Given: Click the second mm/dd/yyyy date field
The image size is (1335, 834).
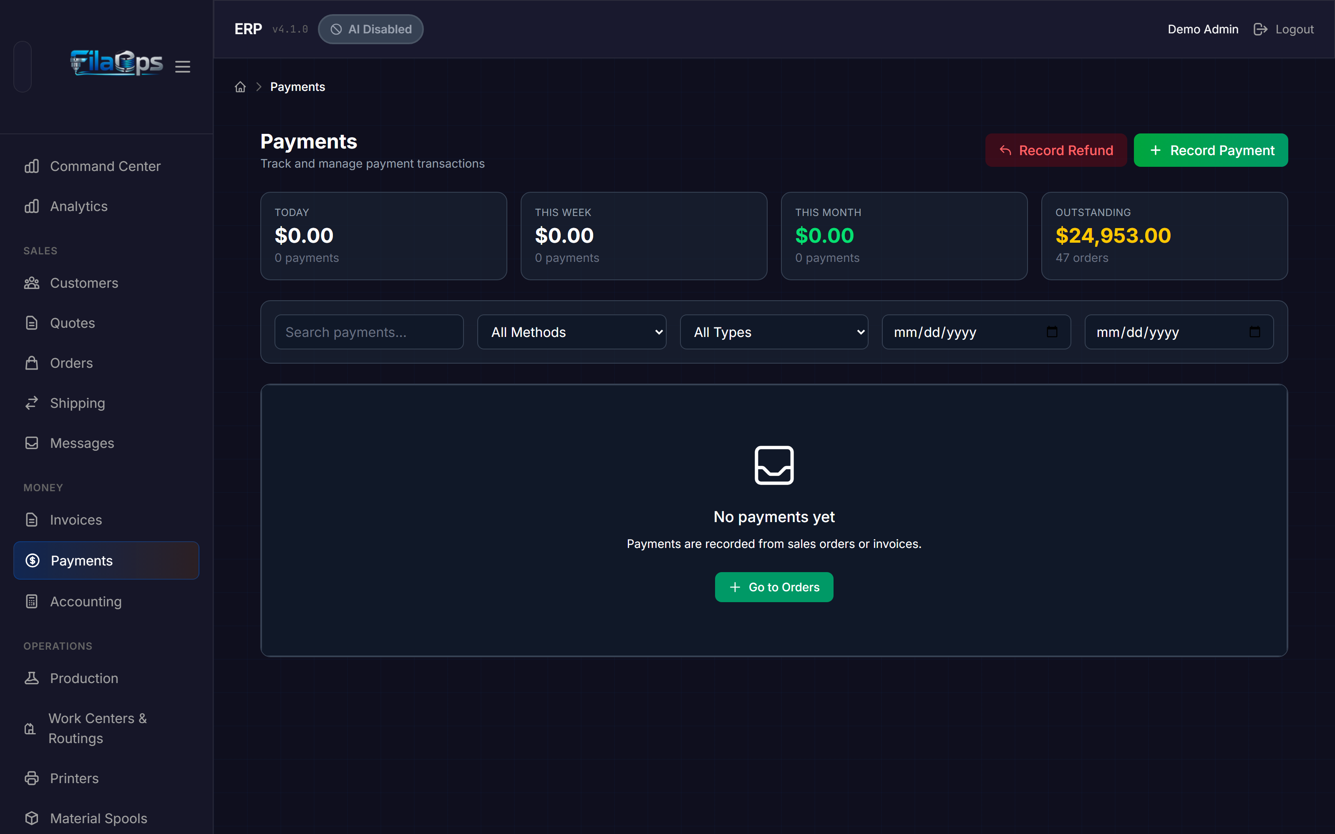Looking at the screenshot, I should coord(1179,332).
